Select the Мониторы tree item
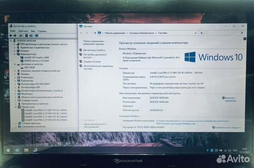Screen dimensions: 254x168 point(27,94)
